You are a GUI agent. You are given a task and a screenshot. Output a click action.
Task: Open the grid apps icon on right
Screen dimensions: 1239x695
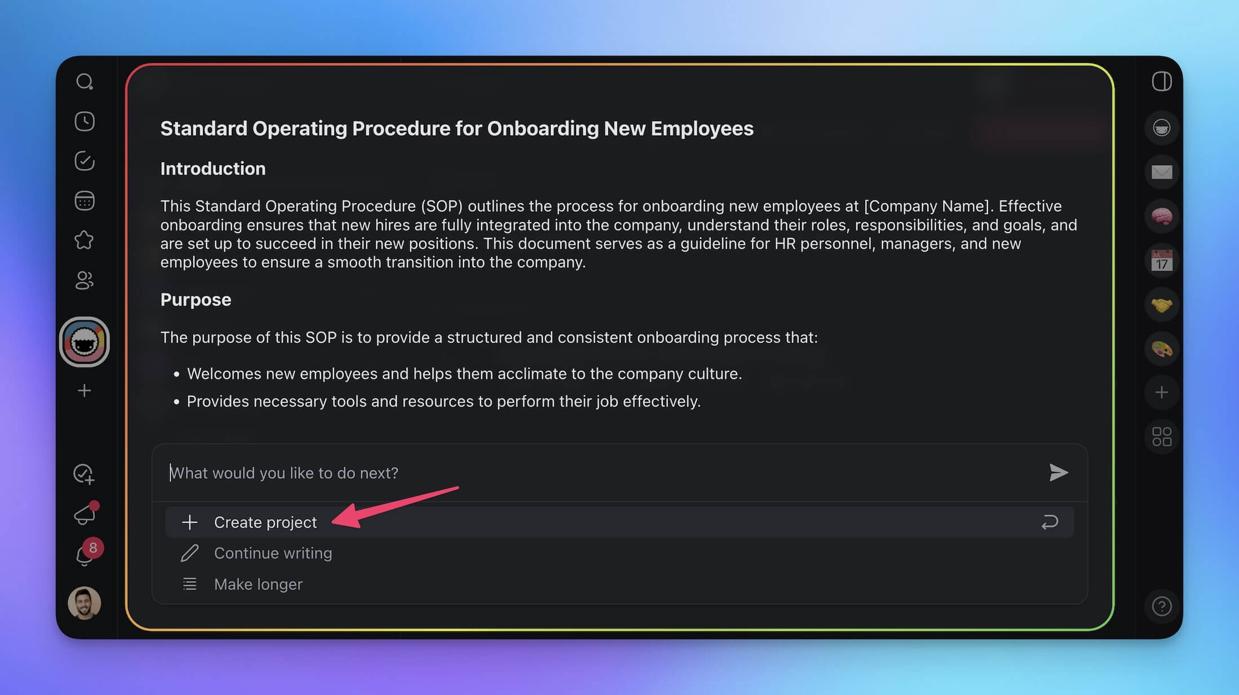pos(1161,436)
